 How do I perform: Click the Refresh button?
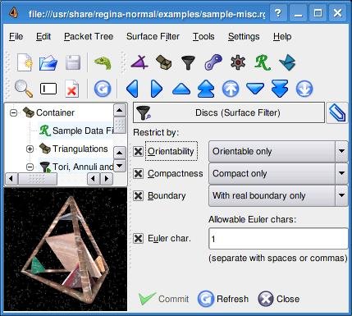click(223, 299)
